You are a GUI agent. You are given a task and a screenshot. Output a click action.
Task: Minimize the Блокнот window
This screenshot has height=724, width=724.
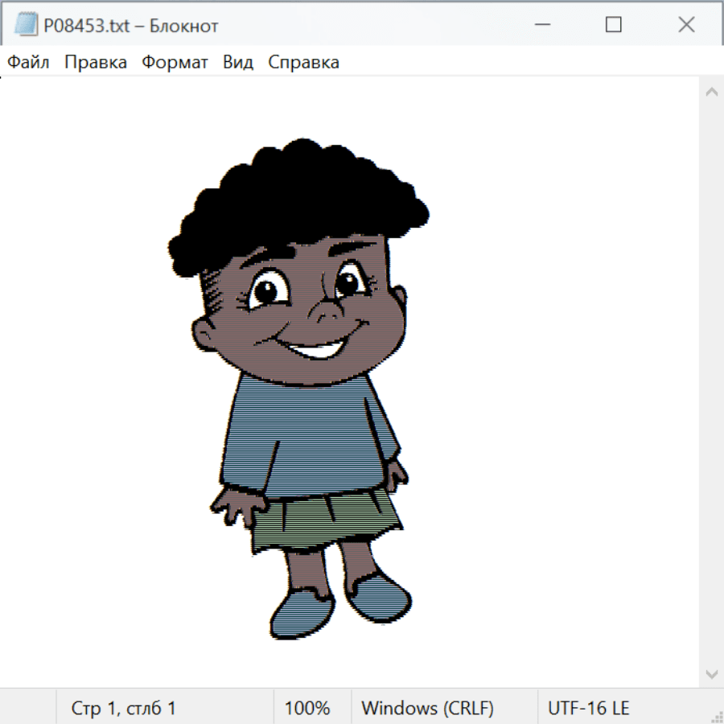[541, 25]
